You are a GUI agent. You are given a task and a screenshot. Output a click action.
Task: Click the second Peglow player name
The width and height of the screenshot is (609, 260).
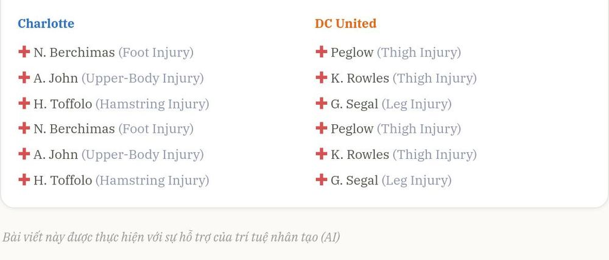[x=352, y=129]
